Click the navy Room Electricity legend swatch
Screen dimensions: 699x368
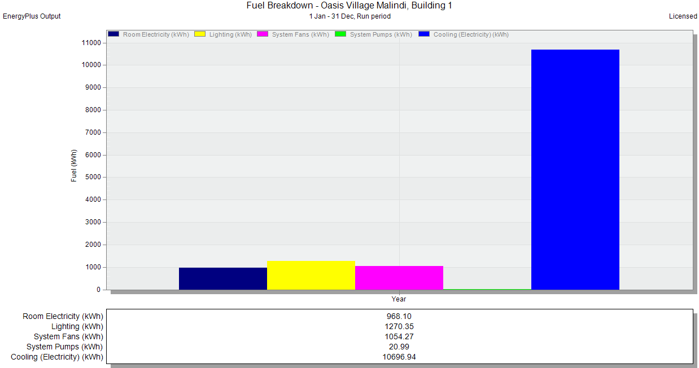[x=113, y=34]
